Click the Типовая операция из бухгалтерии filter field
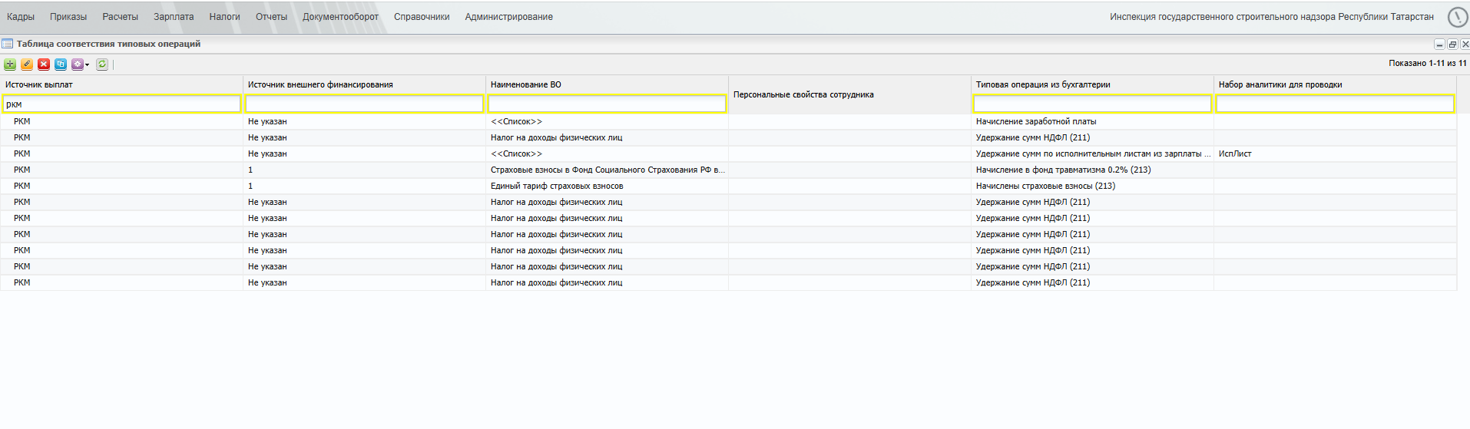Image resolution: width=1470 pixels, height=429 pixels. click(1092, 104)
